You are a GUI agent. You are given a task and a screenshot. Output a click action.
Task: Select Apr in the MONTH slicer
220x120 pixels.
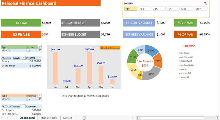coord(131,9)
